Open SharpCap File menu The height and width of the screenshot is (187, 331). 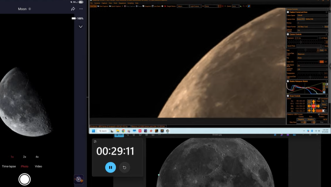coord(91,3)
